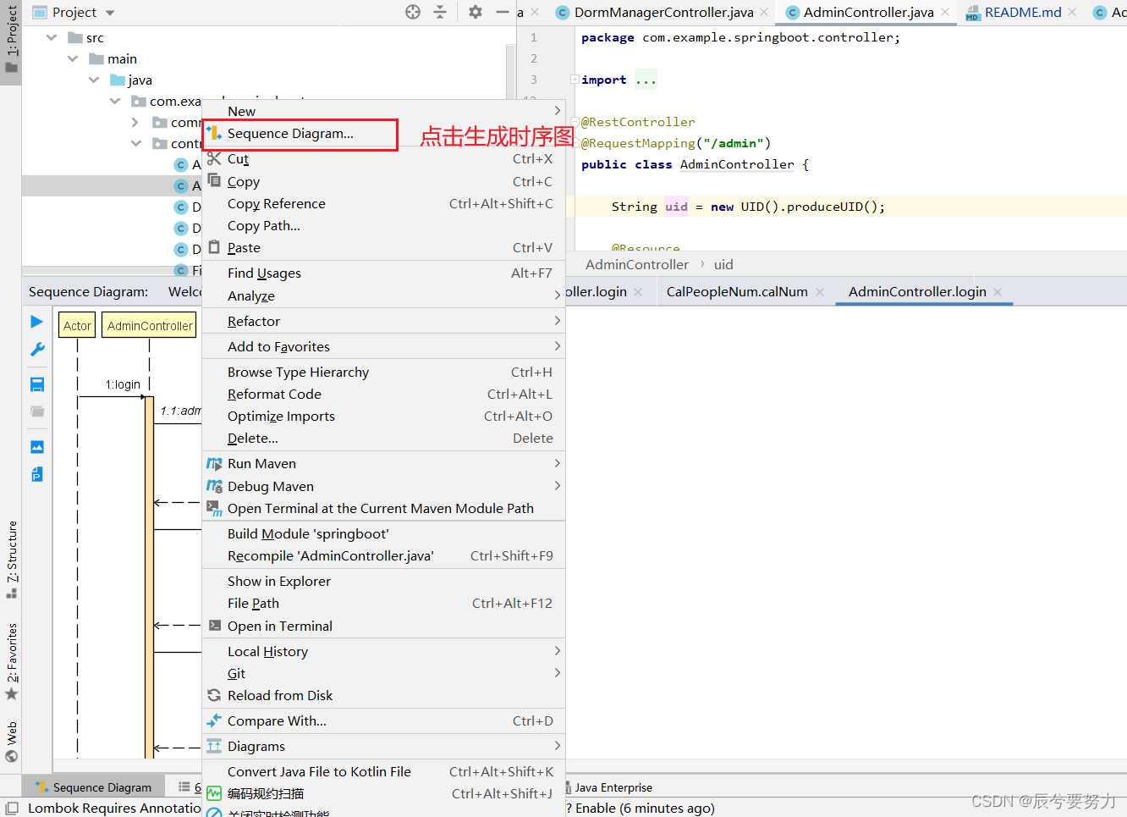
Task: Choose Reformat Code menu entry
Action: pyautogui.click(x=384, y=394)
